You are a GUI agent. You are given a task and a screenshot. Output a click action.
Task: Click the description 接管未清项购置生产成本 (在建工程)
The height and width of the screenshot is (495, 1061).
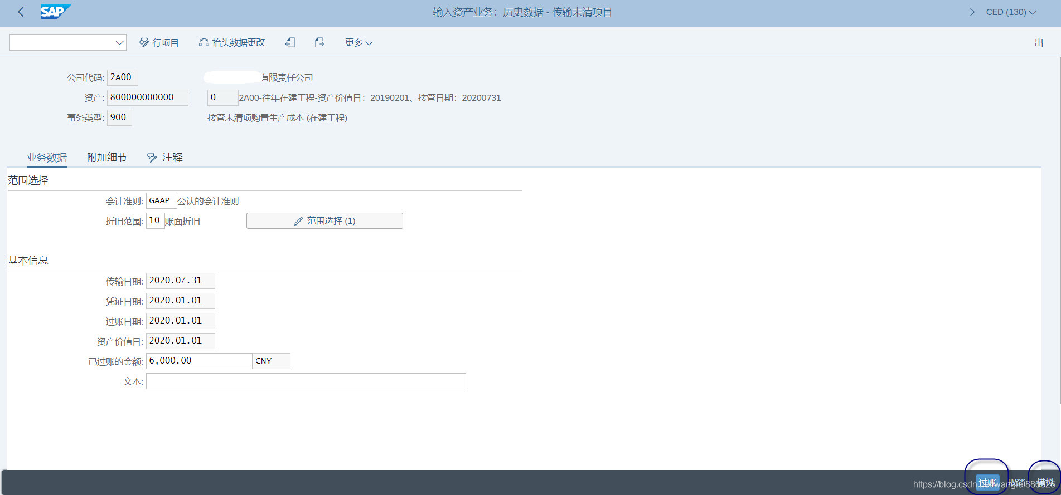coord(277,118)
